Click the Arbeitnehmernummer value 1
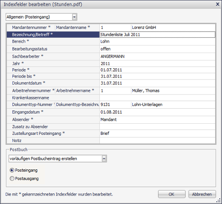 tap(115, 90)
